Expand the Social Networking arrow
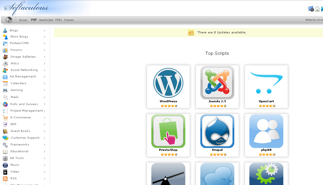This screenshot has height=185, width=323. click(44, 70)
